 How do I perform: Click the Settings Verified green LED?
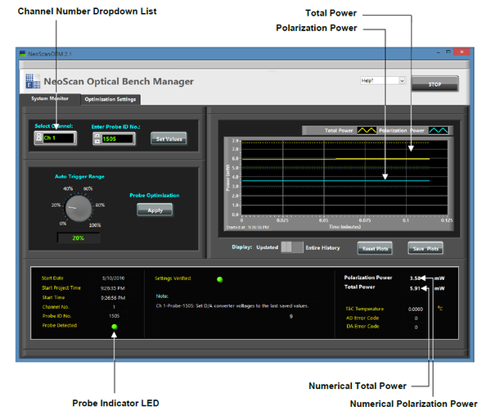[219, 279]
